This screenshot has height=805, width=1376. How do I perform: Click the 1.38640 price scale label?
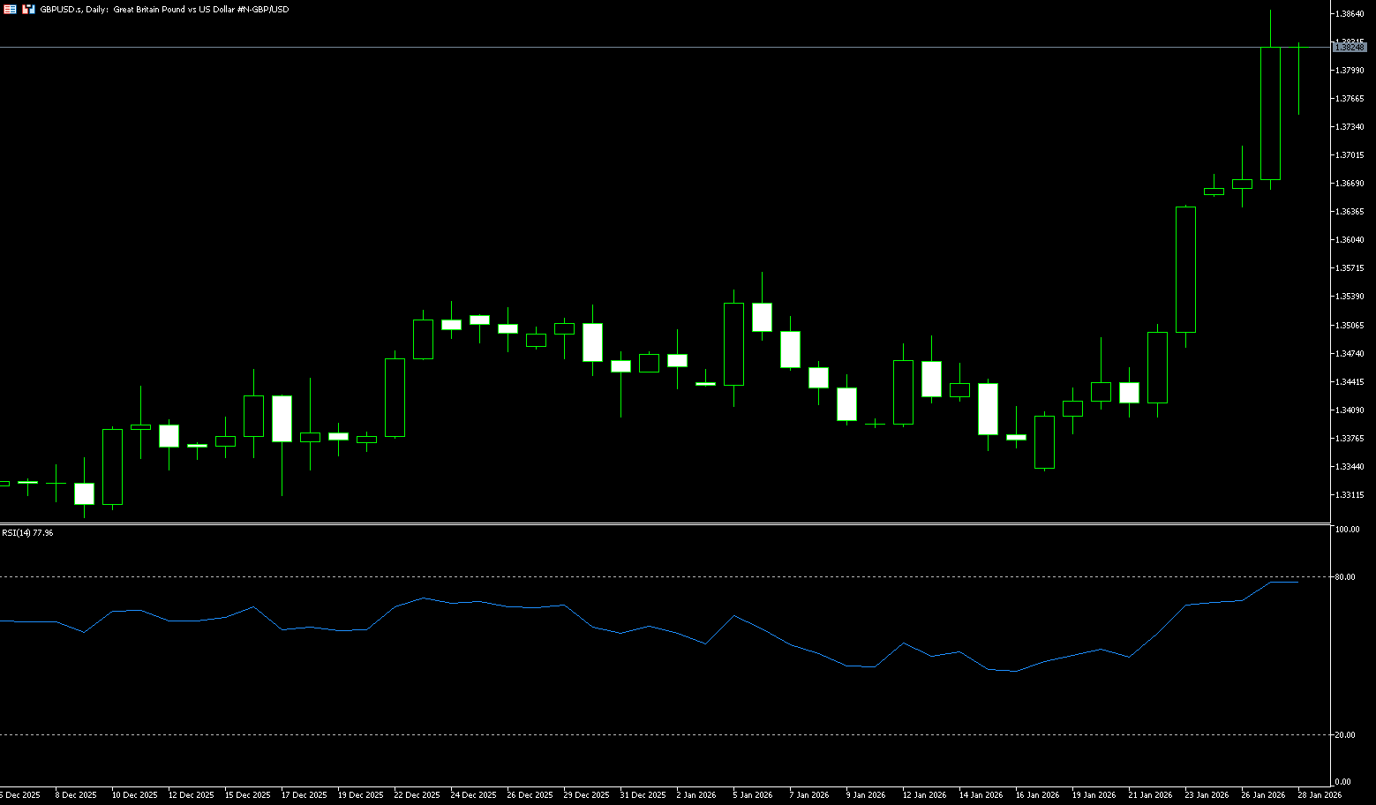click(x=1350, y=14)
